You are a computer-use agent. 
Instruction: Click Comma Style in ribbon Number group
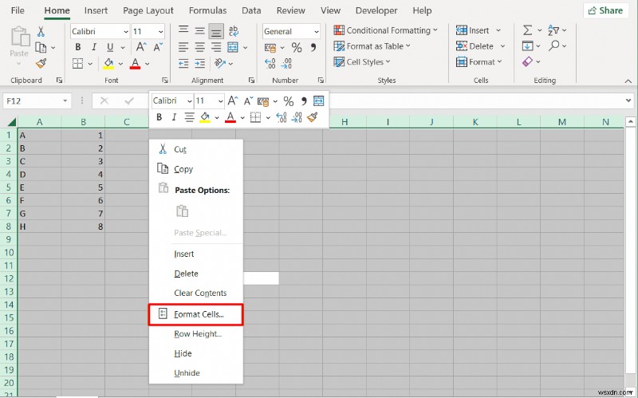[313, 48]
